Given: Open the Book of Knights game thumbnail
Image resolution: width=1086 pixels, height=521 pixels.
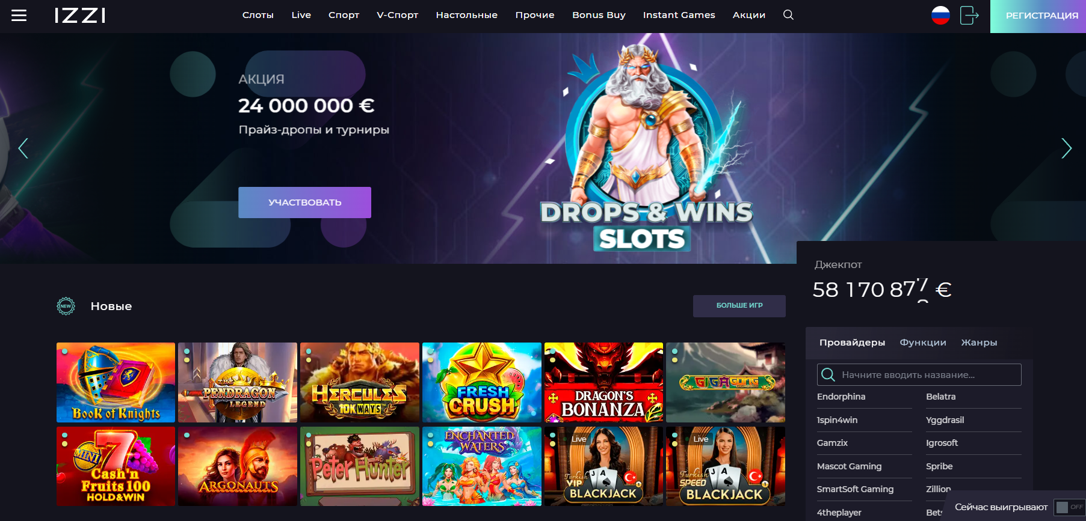Looking at the screenshot, I should point(116,383).
